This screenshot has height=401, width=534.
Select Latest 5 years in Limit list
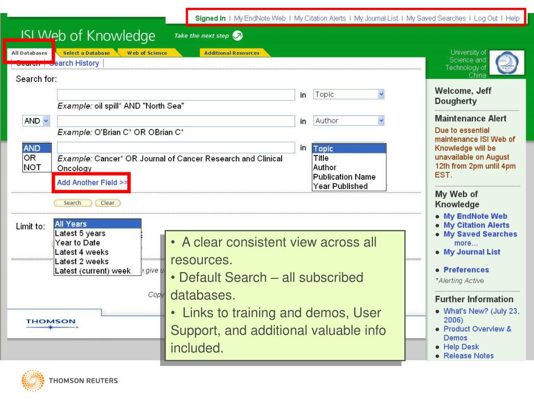point(98,233)
